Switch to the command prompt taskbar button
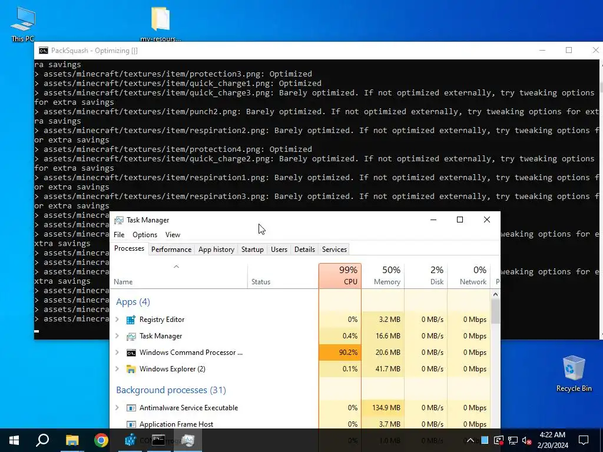 (158, 440)
